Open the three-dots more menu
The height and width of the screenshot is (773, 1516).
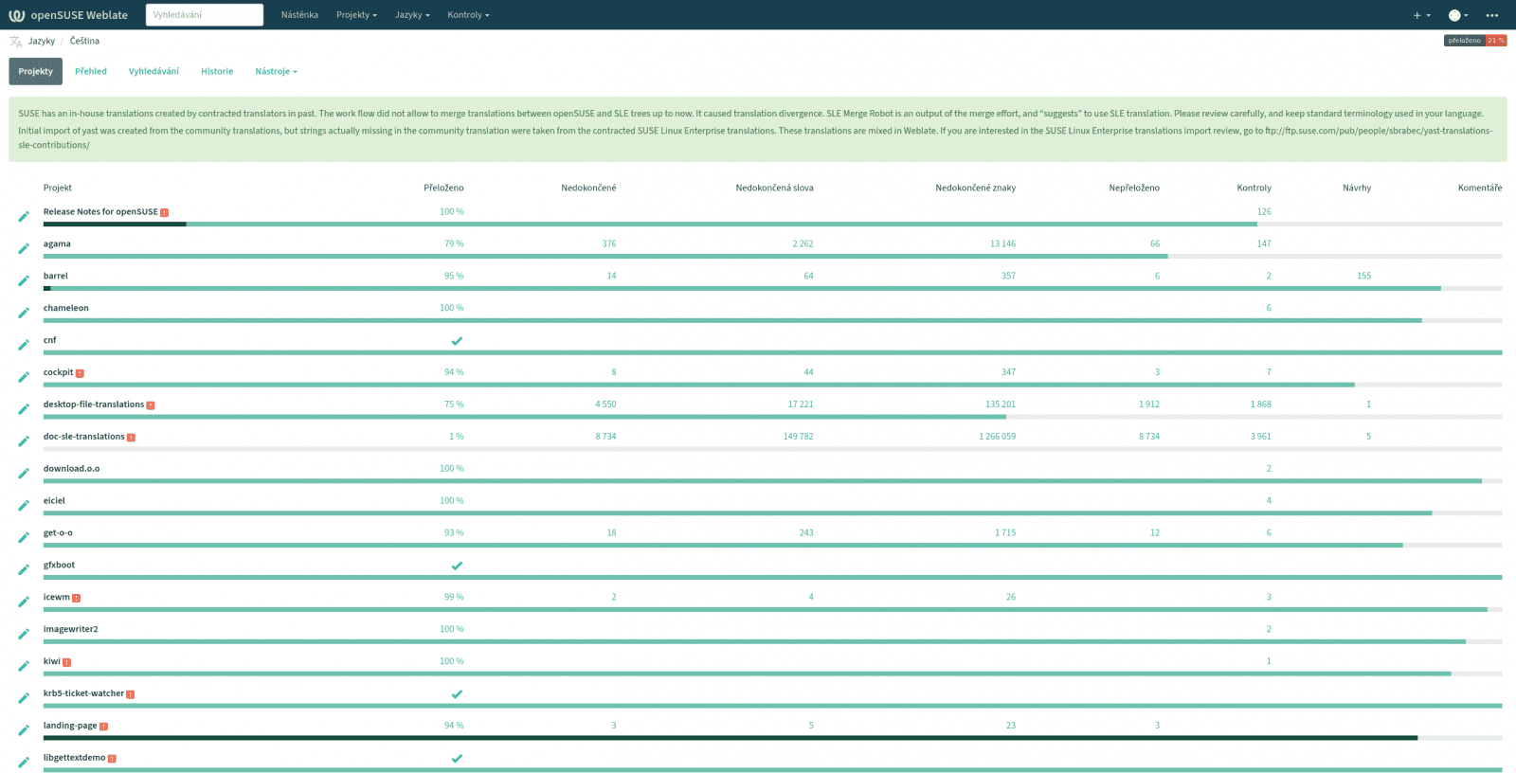1492,15
